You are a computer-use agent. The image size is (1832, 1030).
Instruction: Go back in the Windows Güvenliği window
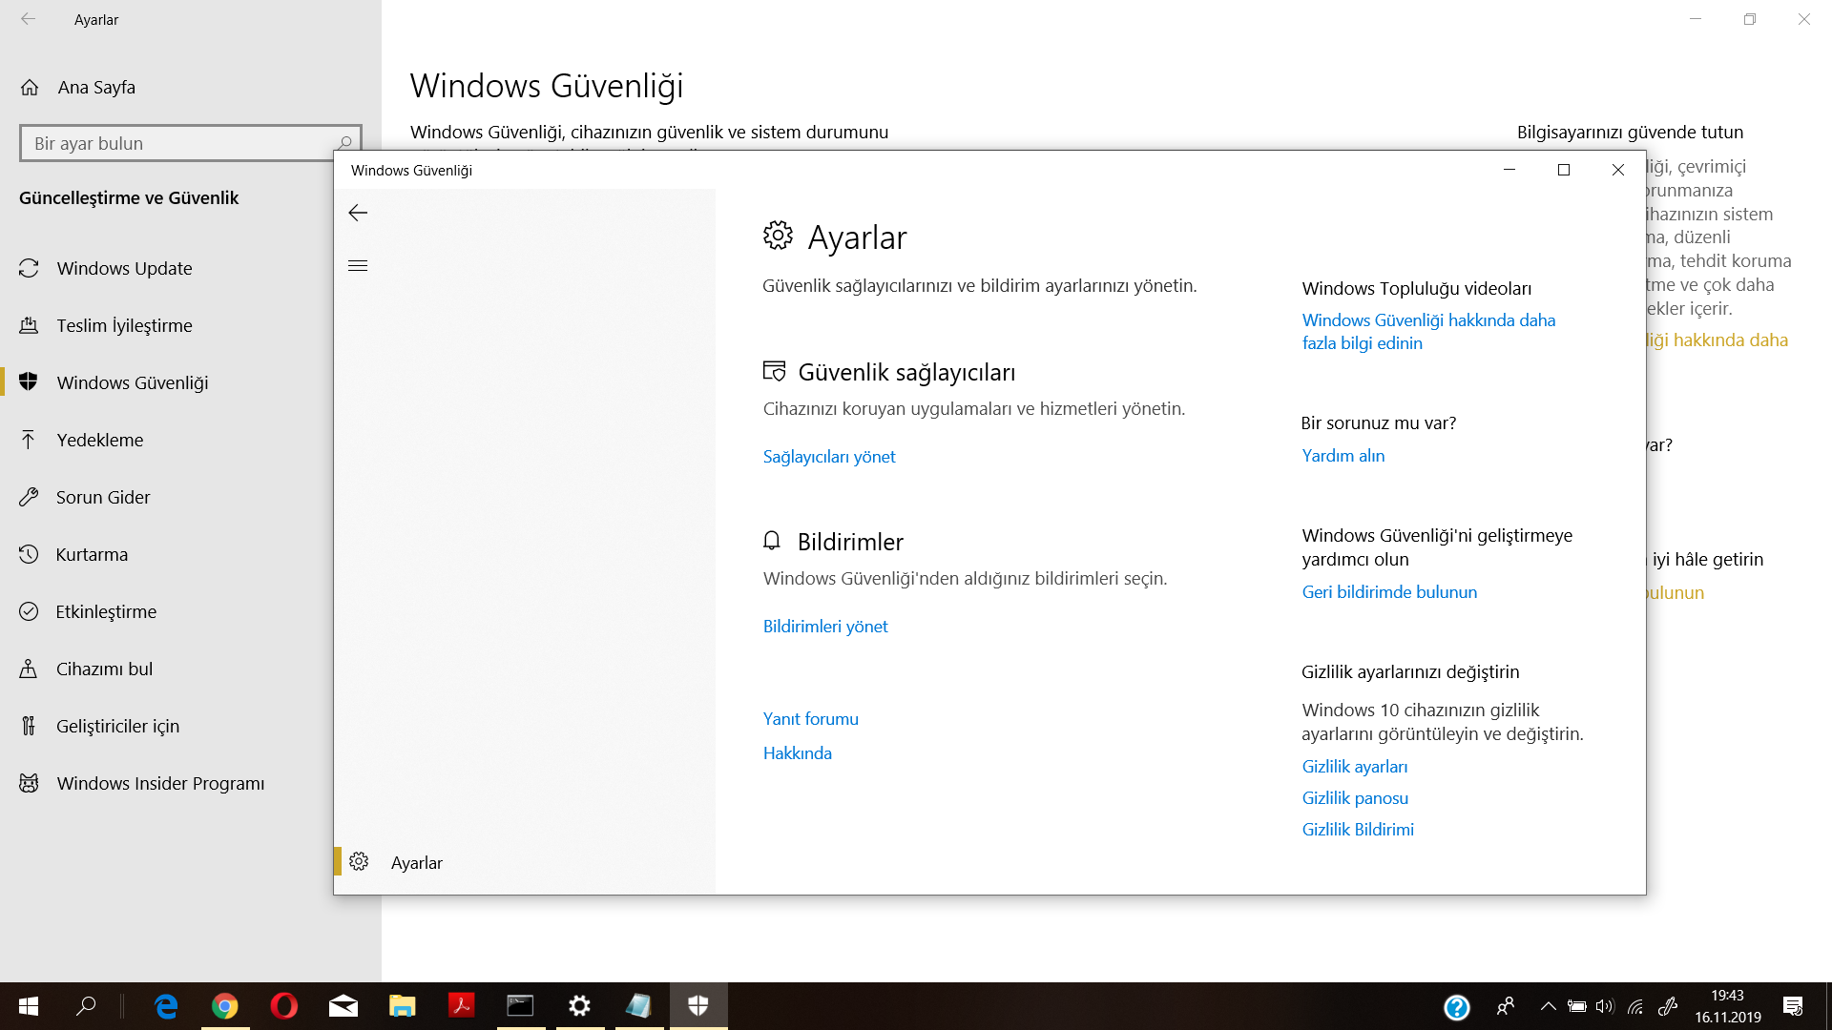pyautogui.click(x=358, y=213)
